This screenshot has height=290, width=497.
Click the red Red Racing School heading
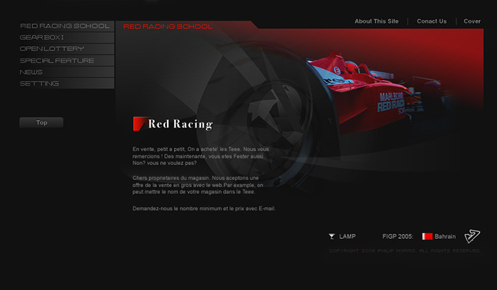[x=168, y=27]
